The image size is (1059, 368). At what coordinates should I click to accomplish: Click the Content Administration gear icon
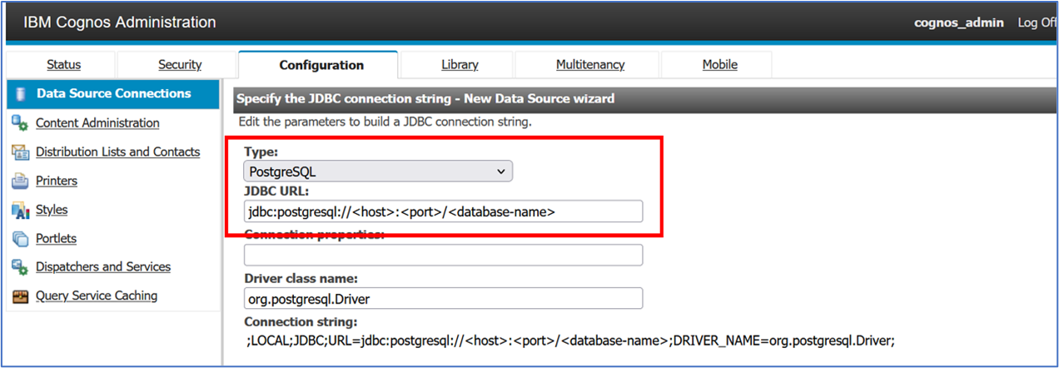click(20, 123)
